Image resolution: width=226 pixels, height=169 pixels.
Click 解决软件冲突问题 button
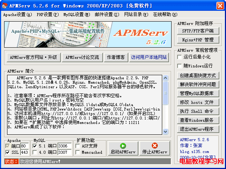tap(198, 84)
